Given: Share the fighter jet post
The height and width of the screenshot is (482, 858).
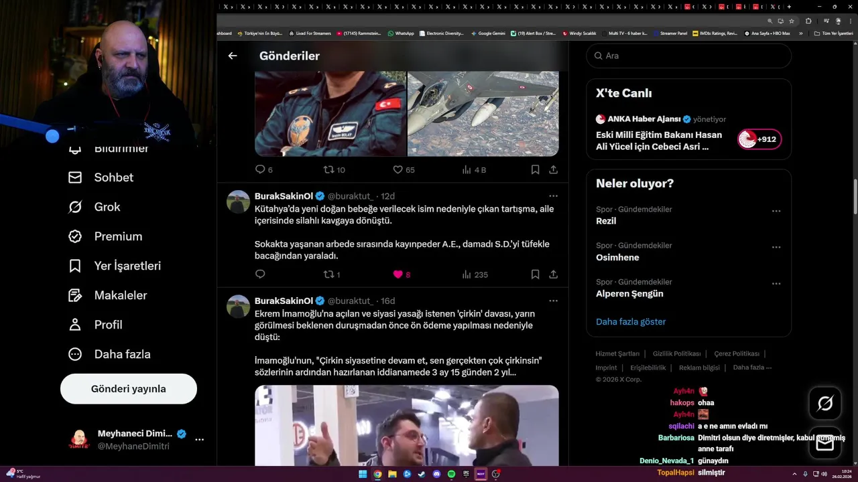Looking at the screenshot, I should pyautogui.click(x=553, y=170).
